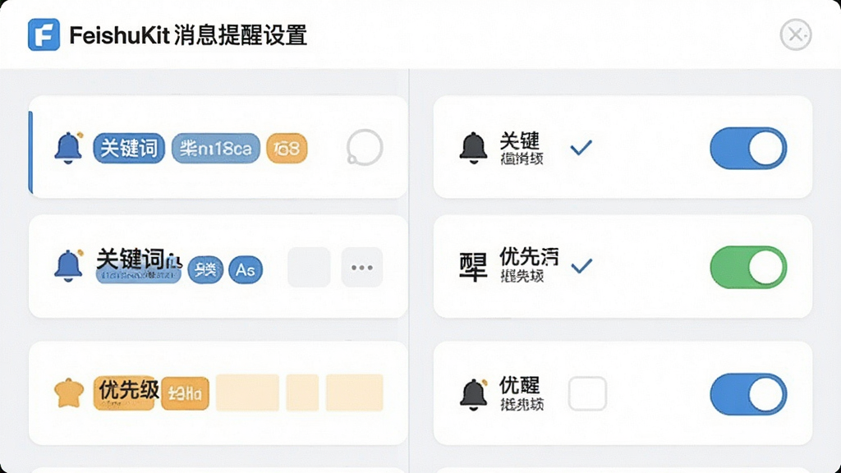
Task: Click the blank gray square beside the dots button
Action: pos(309,267)
